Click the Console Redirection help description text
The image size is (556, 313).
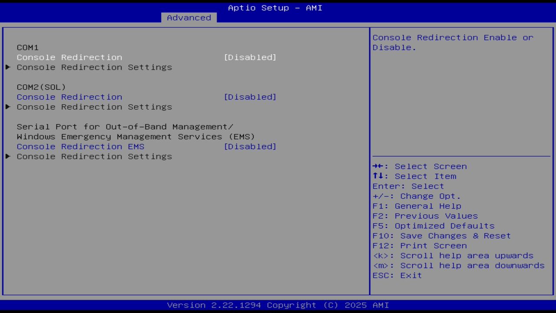[x=453, y=42]
